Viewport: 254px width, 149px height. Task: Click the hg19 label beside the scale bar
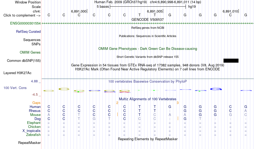[192, 7]
